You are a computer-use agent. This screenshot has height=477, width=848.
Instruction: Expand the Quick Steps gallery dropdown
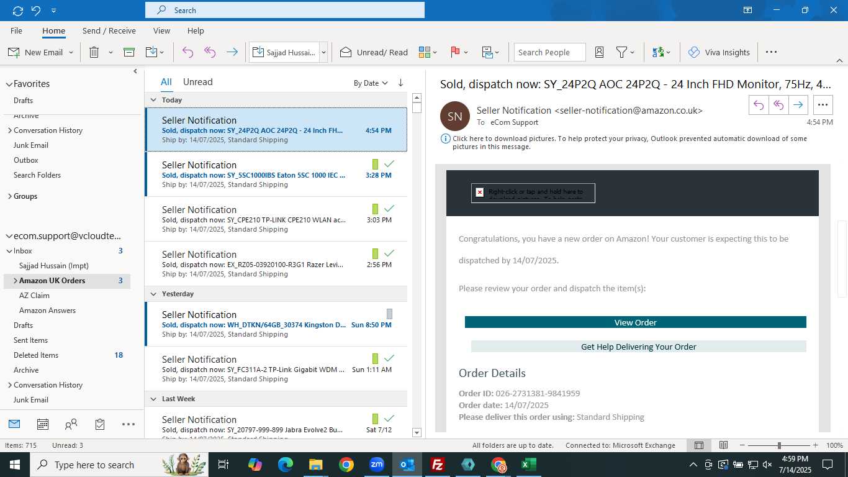click(323, 52)
